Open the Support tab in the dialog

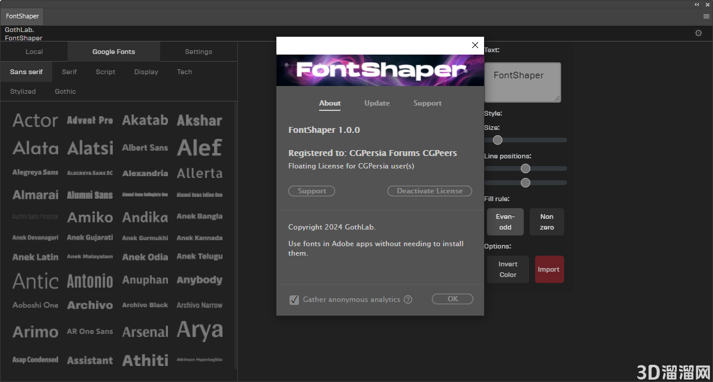click(x=427, y=103)
